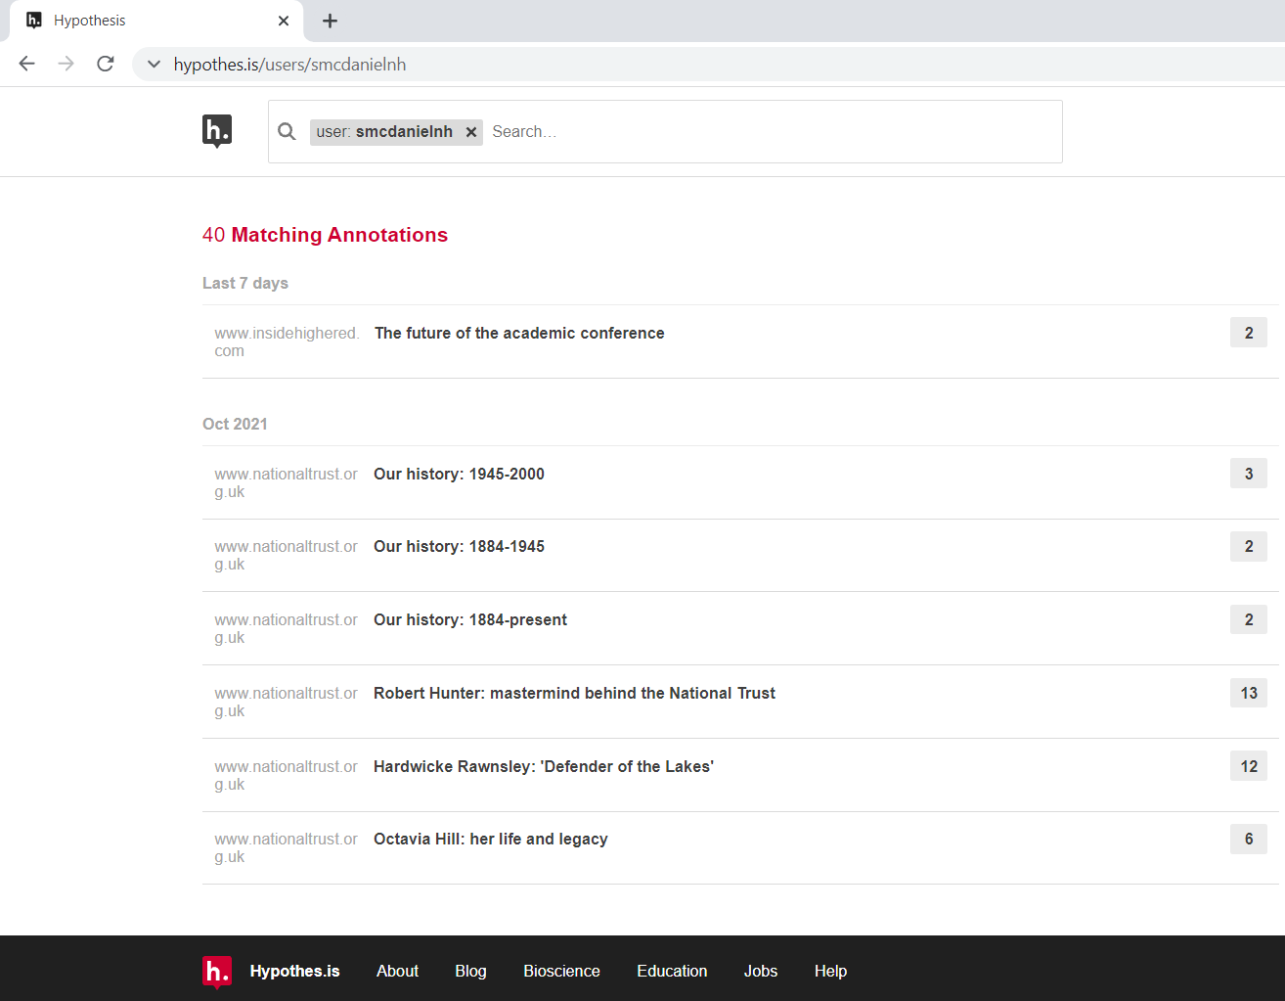Click the 12 badge on Hardwicke Rawnsley row
This screenshot has width=1285, height=1001.
tap(1248, 765)
